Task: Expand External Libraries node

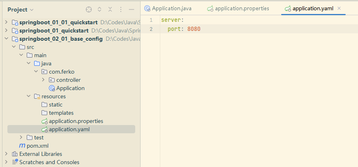Action: coord(6,154)
